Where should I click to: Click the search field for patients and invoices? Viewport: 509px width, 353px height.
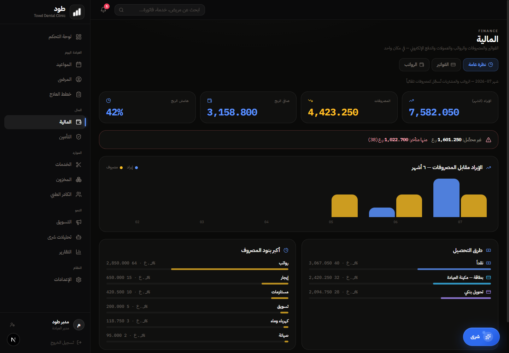pyautogui.click(x=160, y=10)
